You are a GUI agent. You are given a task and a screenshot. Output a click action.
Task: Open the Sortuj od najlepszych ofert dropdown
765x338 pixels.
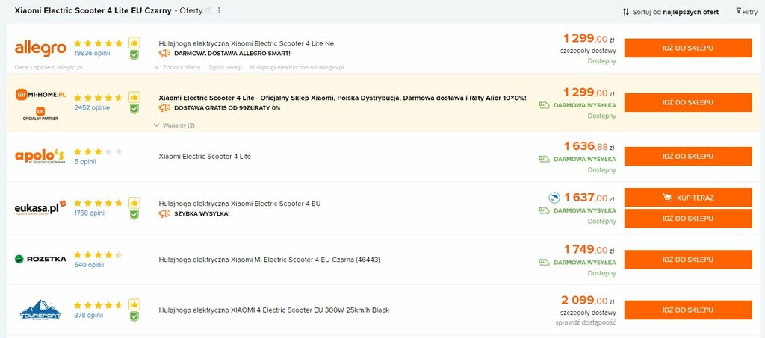pos(671,12)
